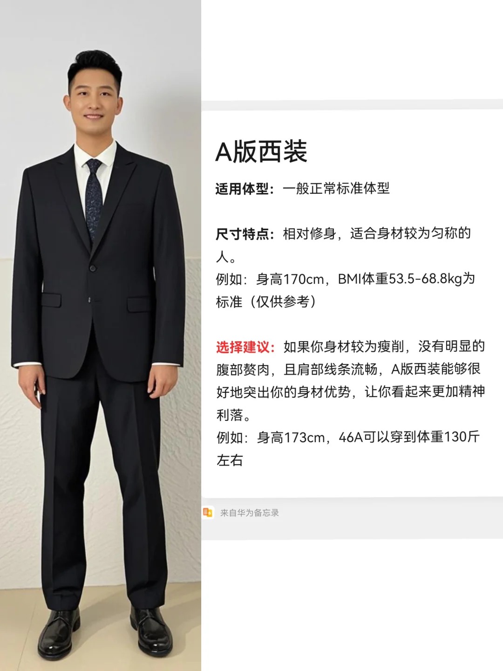Viewport: 503px width, 671px height.
Task: Click the line mentioning 身高170cm
Action: coord(345,279)
